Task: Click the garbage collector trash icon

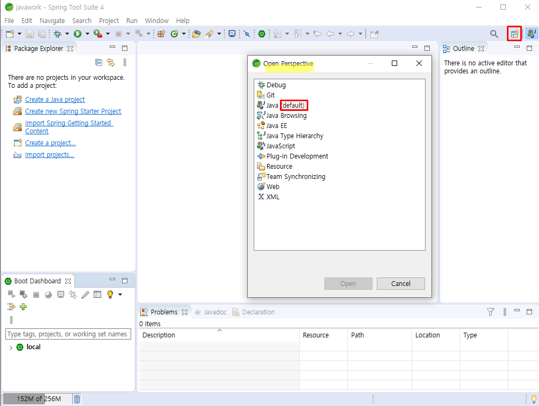Action: click(77, 399)
